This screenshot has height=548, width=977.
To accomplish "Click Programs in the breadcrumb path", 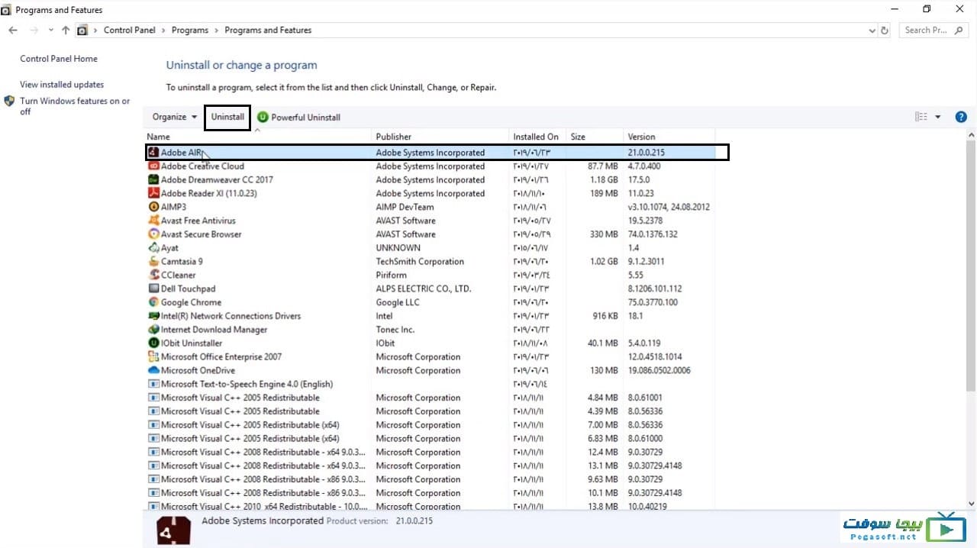I will [x=190, y=31].
